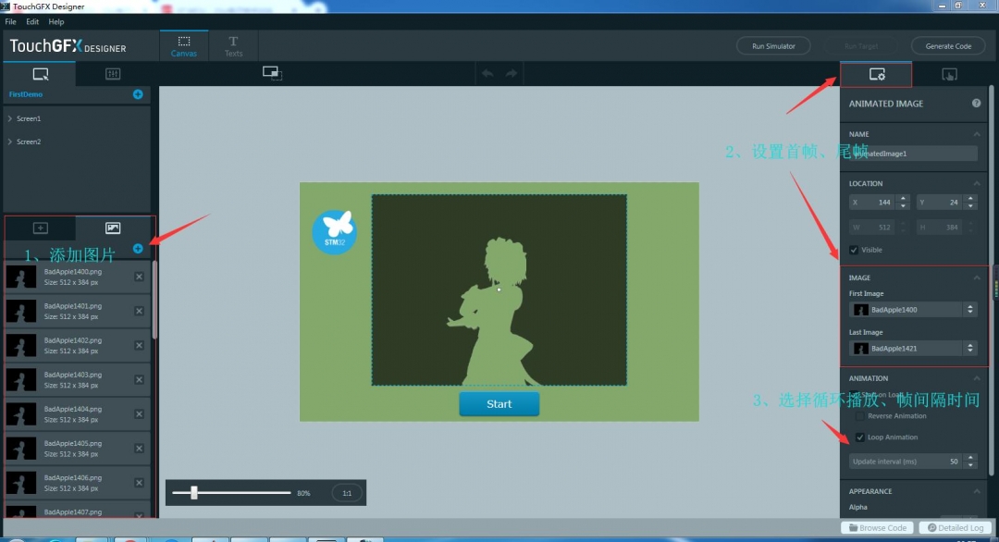Collapse the NAME section
The image size is (999, 542).
[977, 134]
